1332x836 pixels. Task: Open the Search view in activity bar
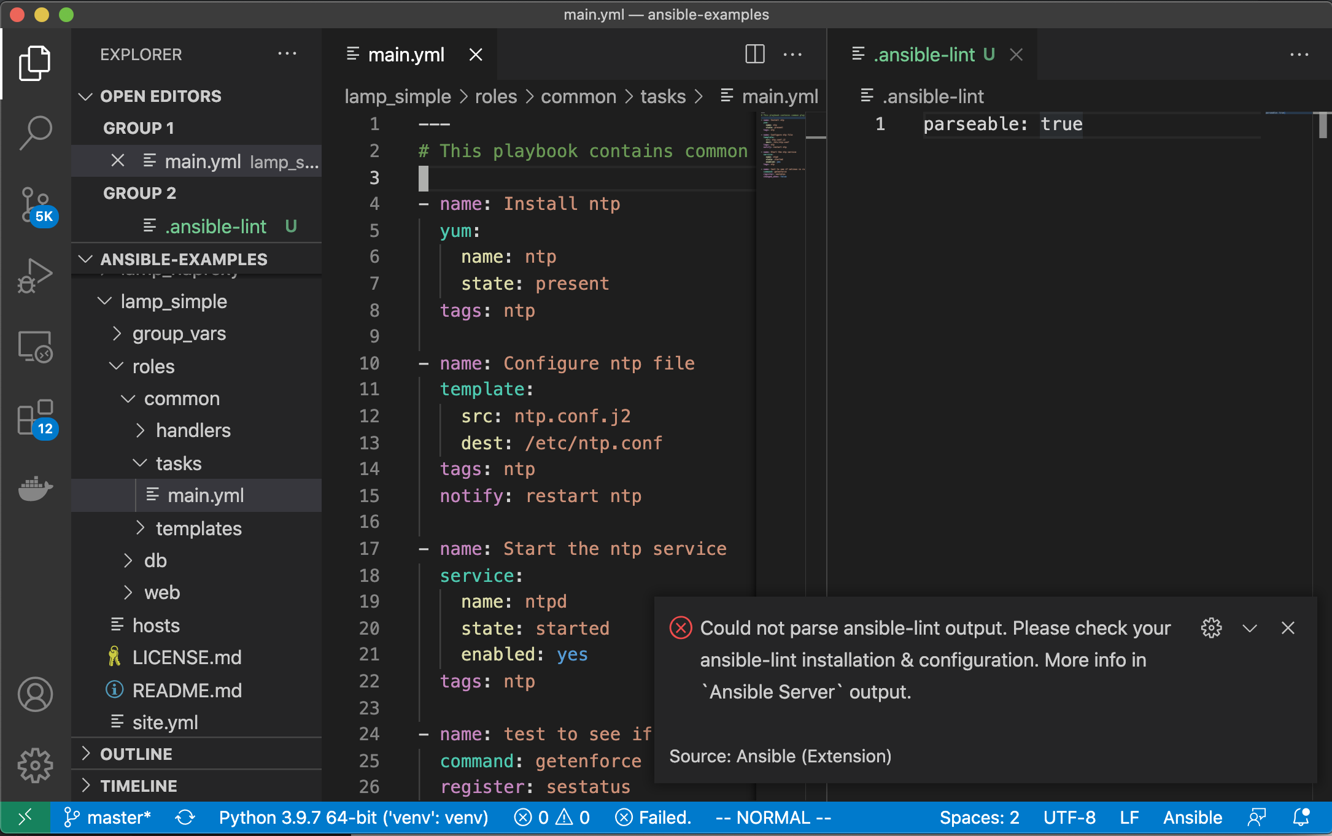coord(35,132)
